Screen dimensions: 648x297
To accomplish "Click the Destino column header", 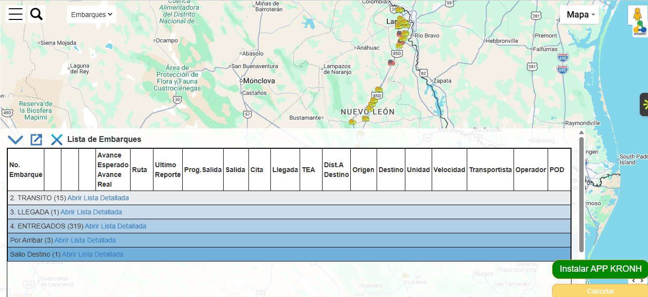I will coord(391,170).
